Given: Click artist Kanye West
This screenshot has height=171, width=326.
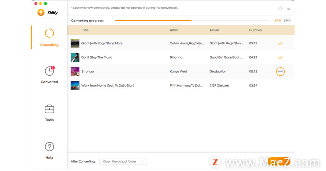Looking at the screenshot, I should (178, 71).
